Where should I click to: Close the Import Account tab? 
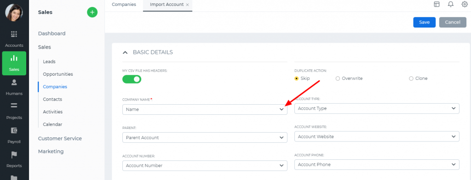pyautogui.click(x=188, y=5)
